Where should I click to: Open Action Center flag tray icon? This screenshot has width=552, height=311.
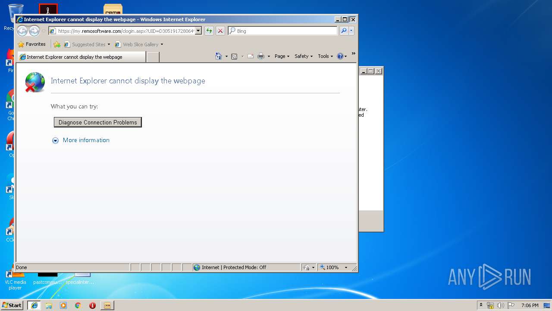click(x=511, y=305)
